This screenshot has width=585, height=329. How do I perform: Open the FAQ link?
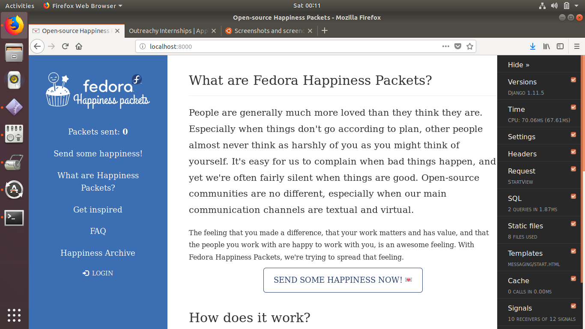point(98,231)
